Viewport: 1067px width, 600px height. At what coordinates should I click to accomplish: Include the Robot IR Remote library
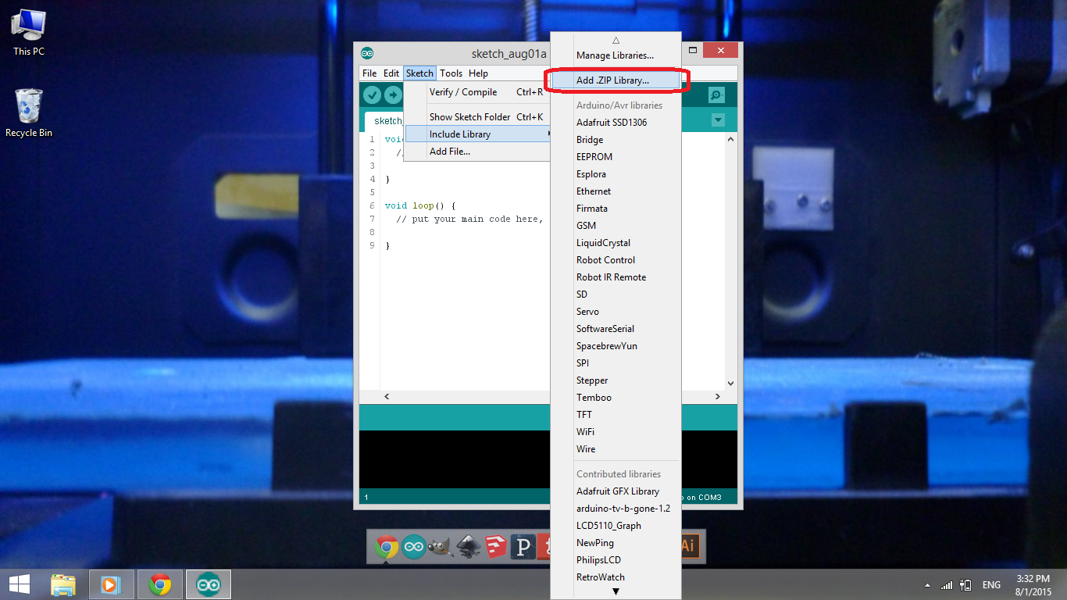616,277
